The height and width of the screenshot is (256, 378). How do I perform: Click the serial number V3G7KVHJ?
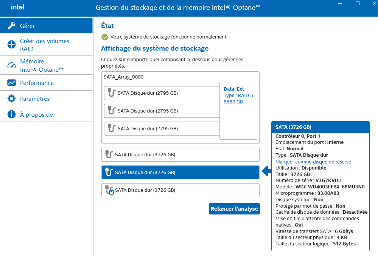pos(328,180)
